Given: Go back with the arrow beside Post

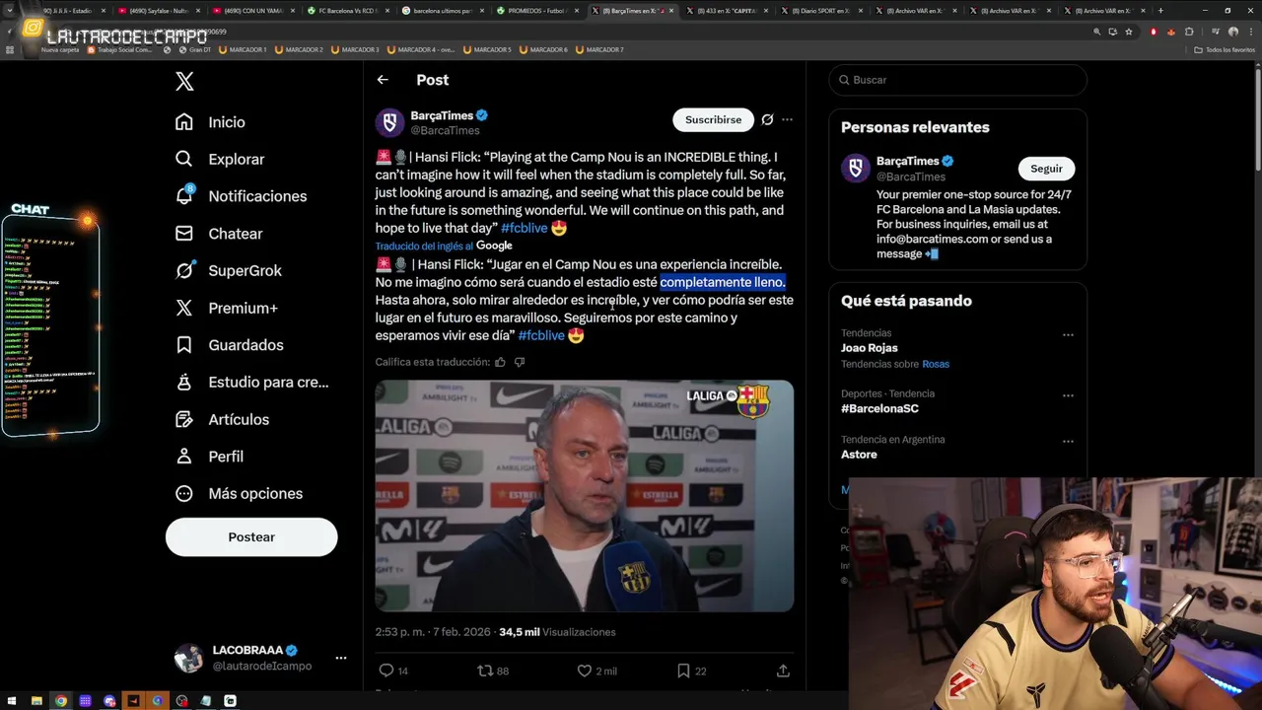Looking at the screenshot, I should 383,80.
